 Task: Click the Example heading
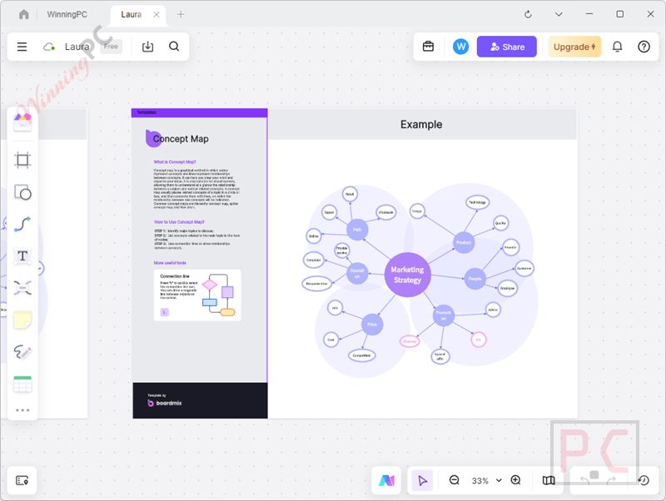[421, 124]
